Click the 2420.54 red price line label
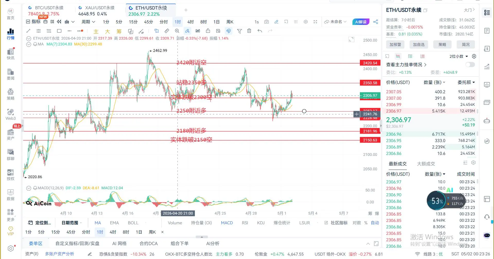494x259 pixels. click(x=370, y=63)
